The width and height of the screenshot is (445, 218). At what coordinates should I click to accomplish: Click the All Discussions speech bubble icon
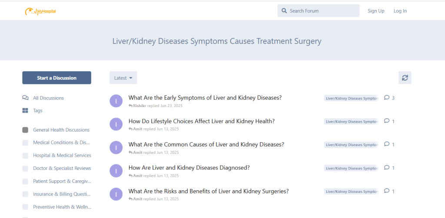(x=25, y=98)
